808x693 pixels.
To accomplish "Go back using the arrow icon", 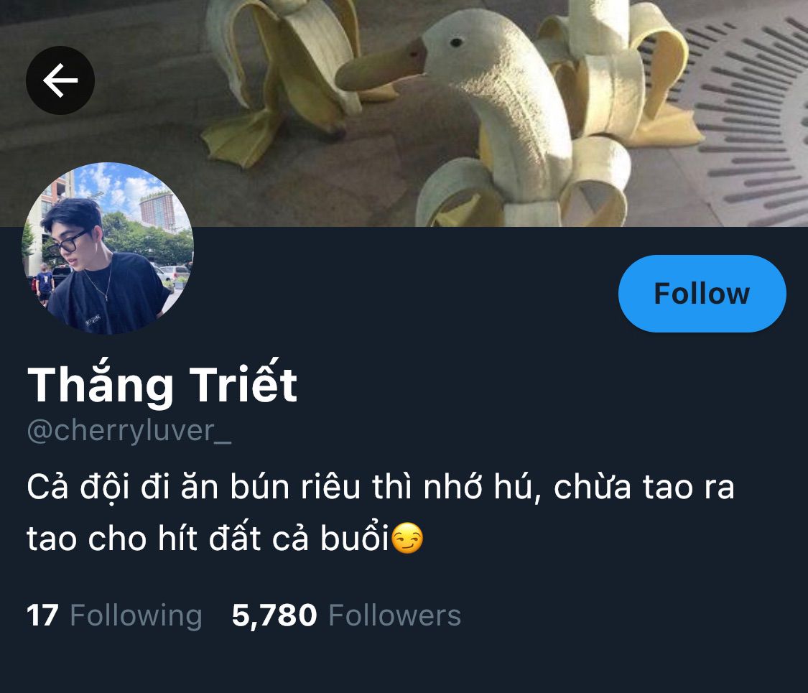I will (60, 80).
